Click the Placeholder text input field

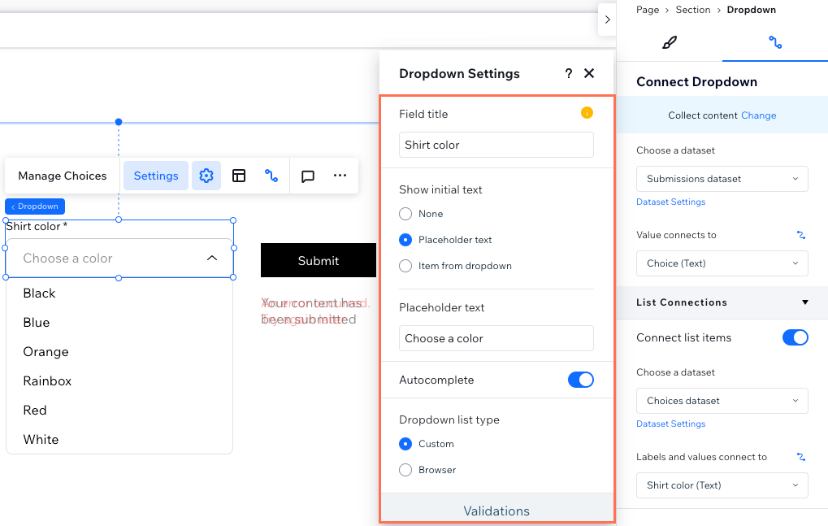[496, 338]
